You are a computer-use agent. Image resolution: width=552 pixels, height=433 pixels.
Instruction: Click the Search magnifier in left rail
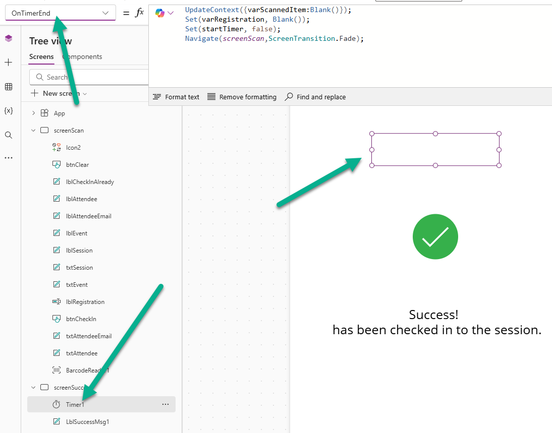tap(9, 135)
